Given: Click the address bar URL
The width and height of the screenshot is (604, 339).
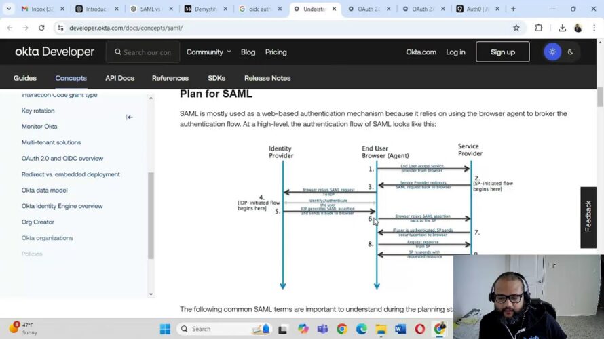Looking at the screenshot, I should pyautogui.click(x=126, y=28).
